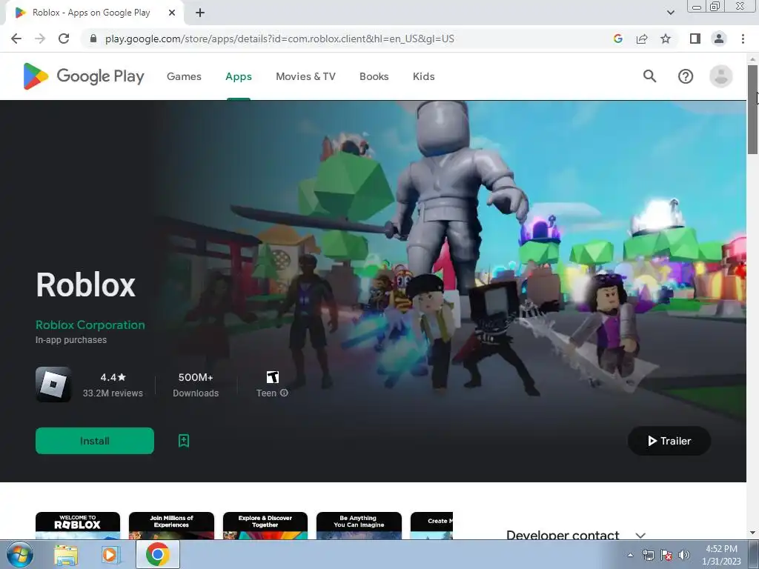This screenshot has width=759, height=569.
Task: Open Join Millions of Experiences screenshot
Action: click(171, 525)
